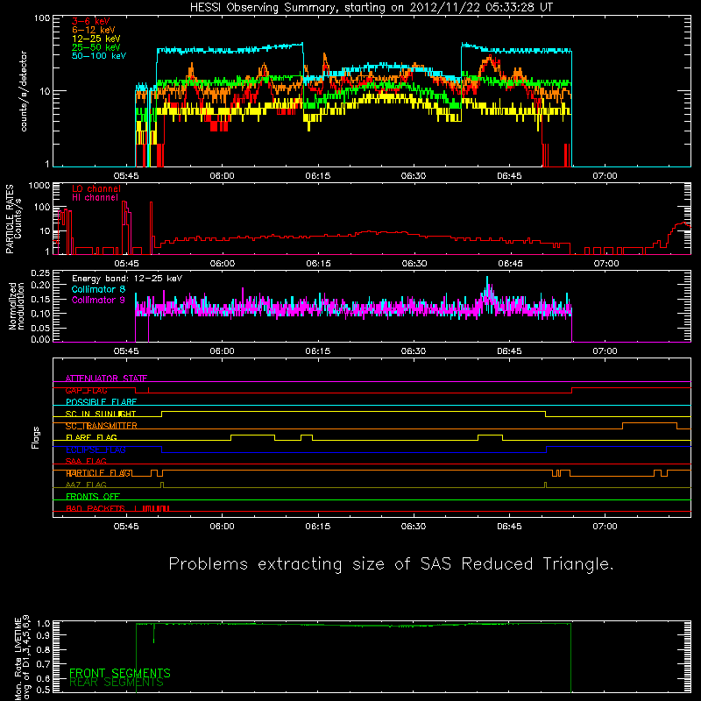Select the Collimator 9 legend label

click(98, 300)
